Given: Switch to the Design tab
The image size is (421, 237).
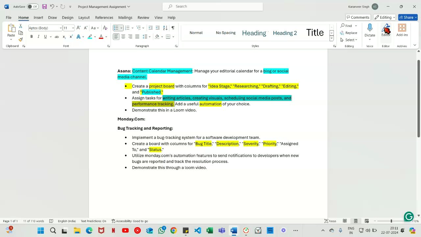Looking at the screenshot, I should tap(67, 17).
